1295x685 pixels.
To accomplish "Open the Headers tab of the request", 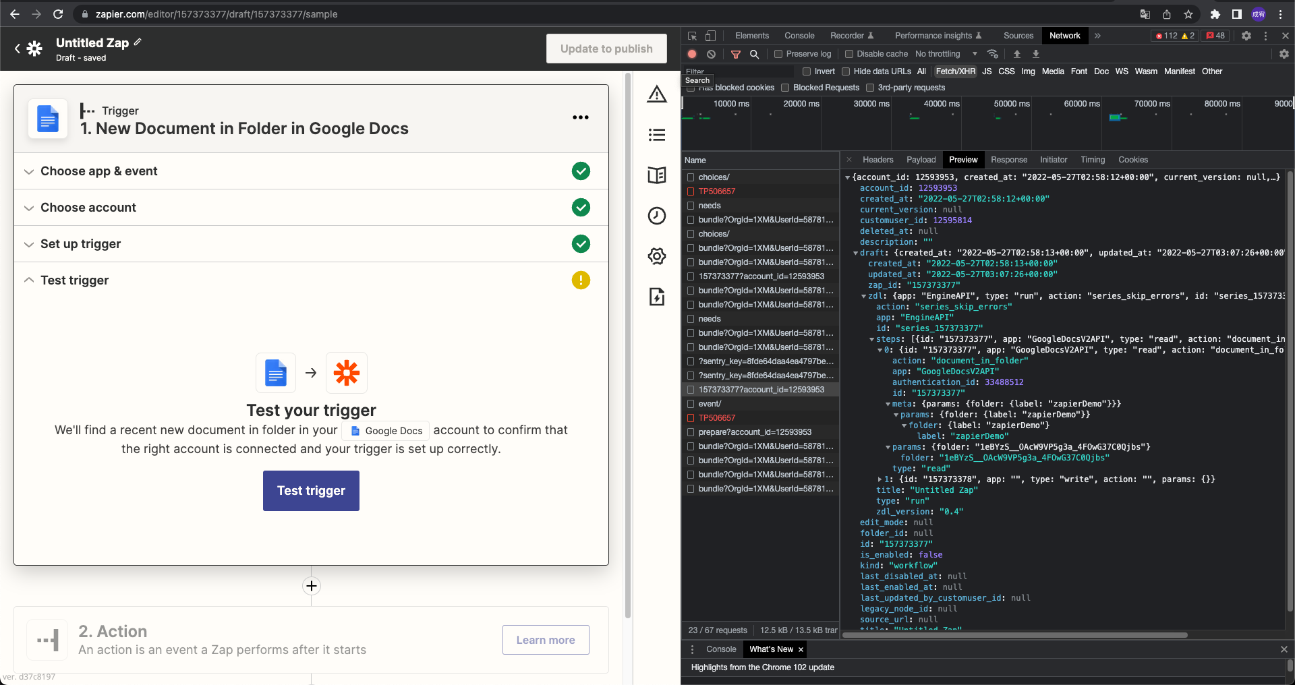I will (x=877, y=160).
